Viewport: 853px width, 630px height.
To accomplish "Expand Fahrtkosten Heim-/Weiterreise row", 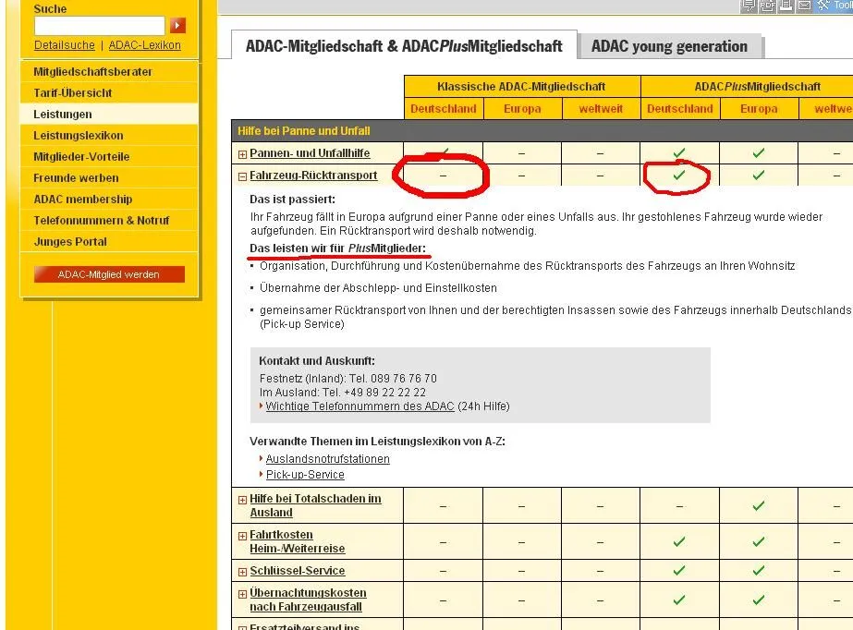I will (x=243, y=536).
